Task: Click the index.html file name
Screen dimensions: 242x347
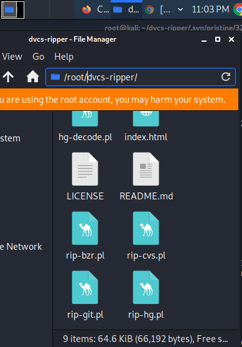Action: (x=146, y=137)
